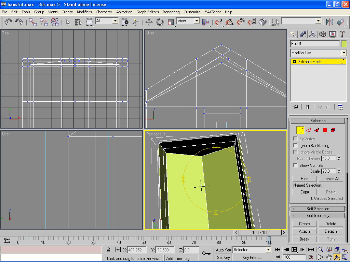Select Edge sub-object level icon
Screen dimensions: 350x262
tap(309, 130)
